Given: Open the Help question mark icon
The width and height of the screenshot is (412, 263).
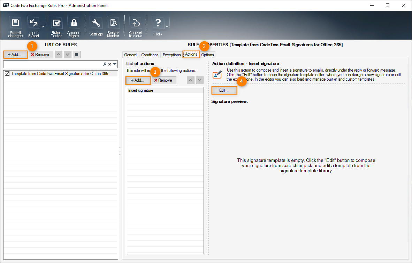Looking at the screenshot, I should pyautogui.click(x=158, y=26).
